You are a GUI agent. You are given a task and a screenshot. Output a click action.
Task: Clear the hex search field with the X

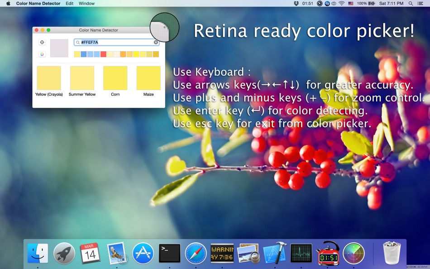click(x=156, y=42)
